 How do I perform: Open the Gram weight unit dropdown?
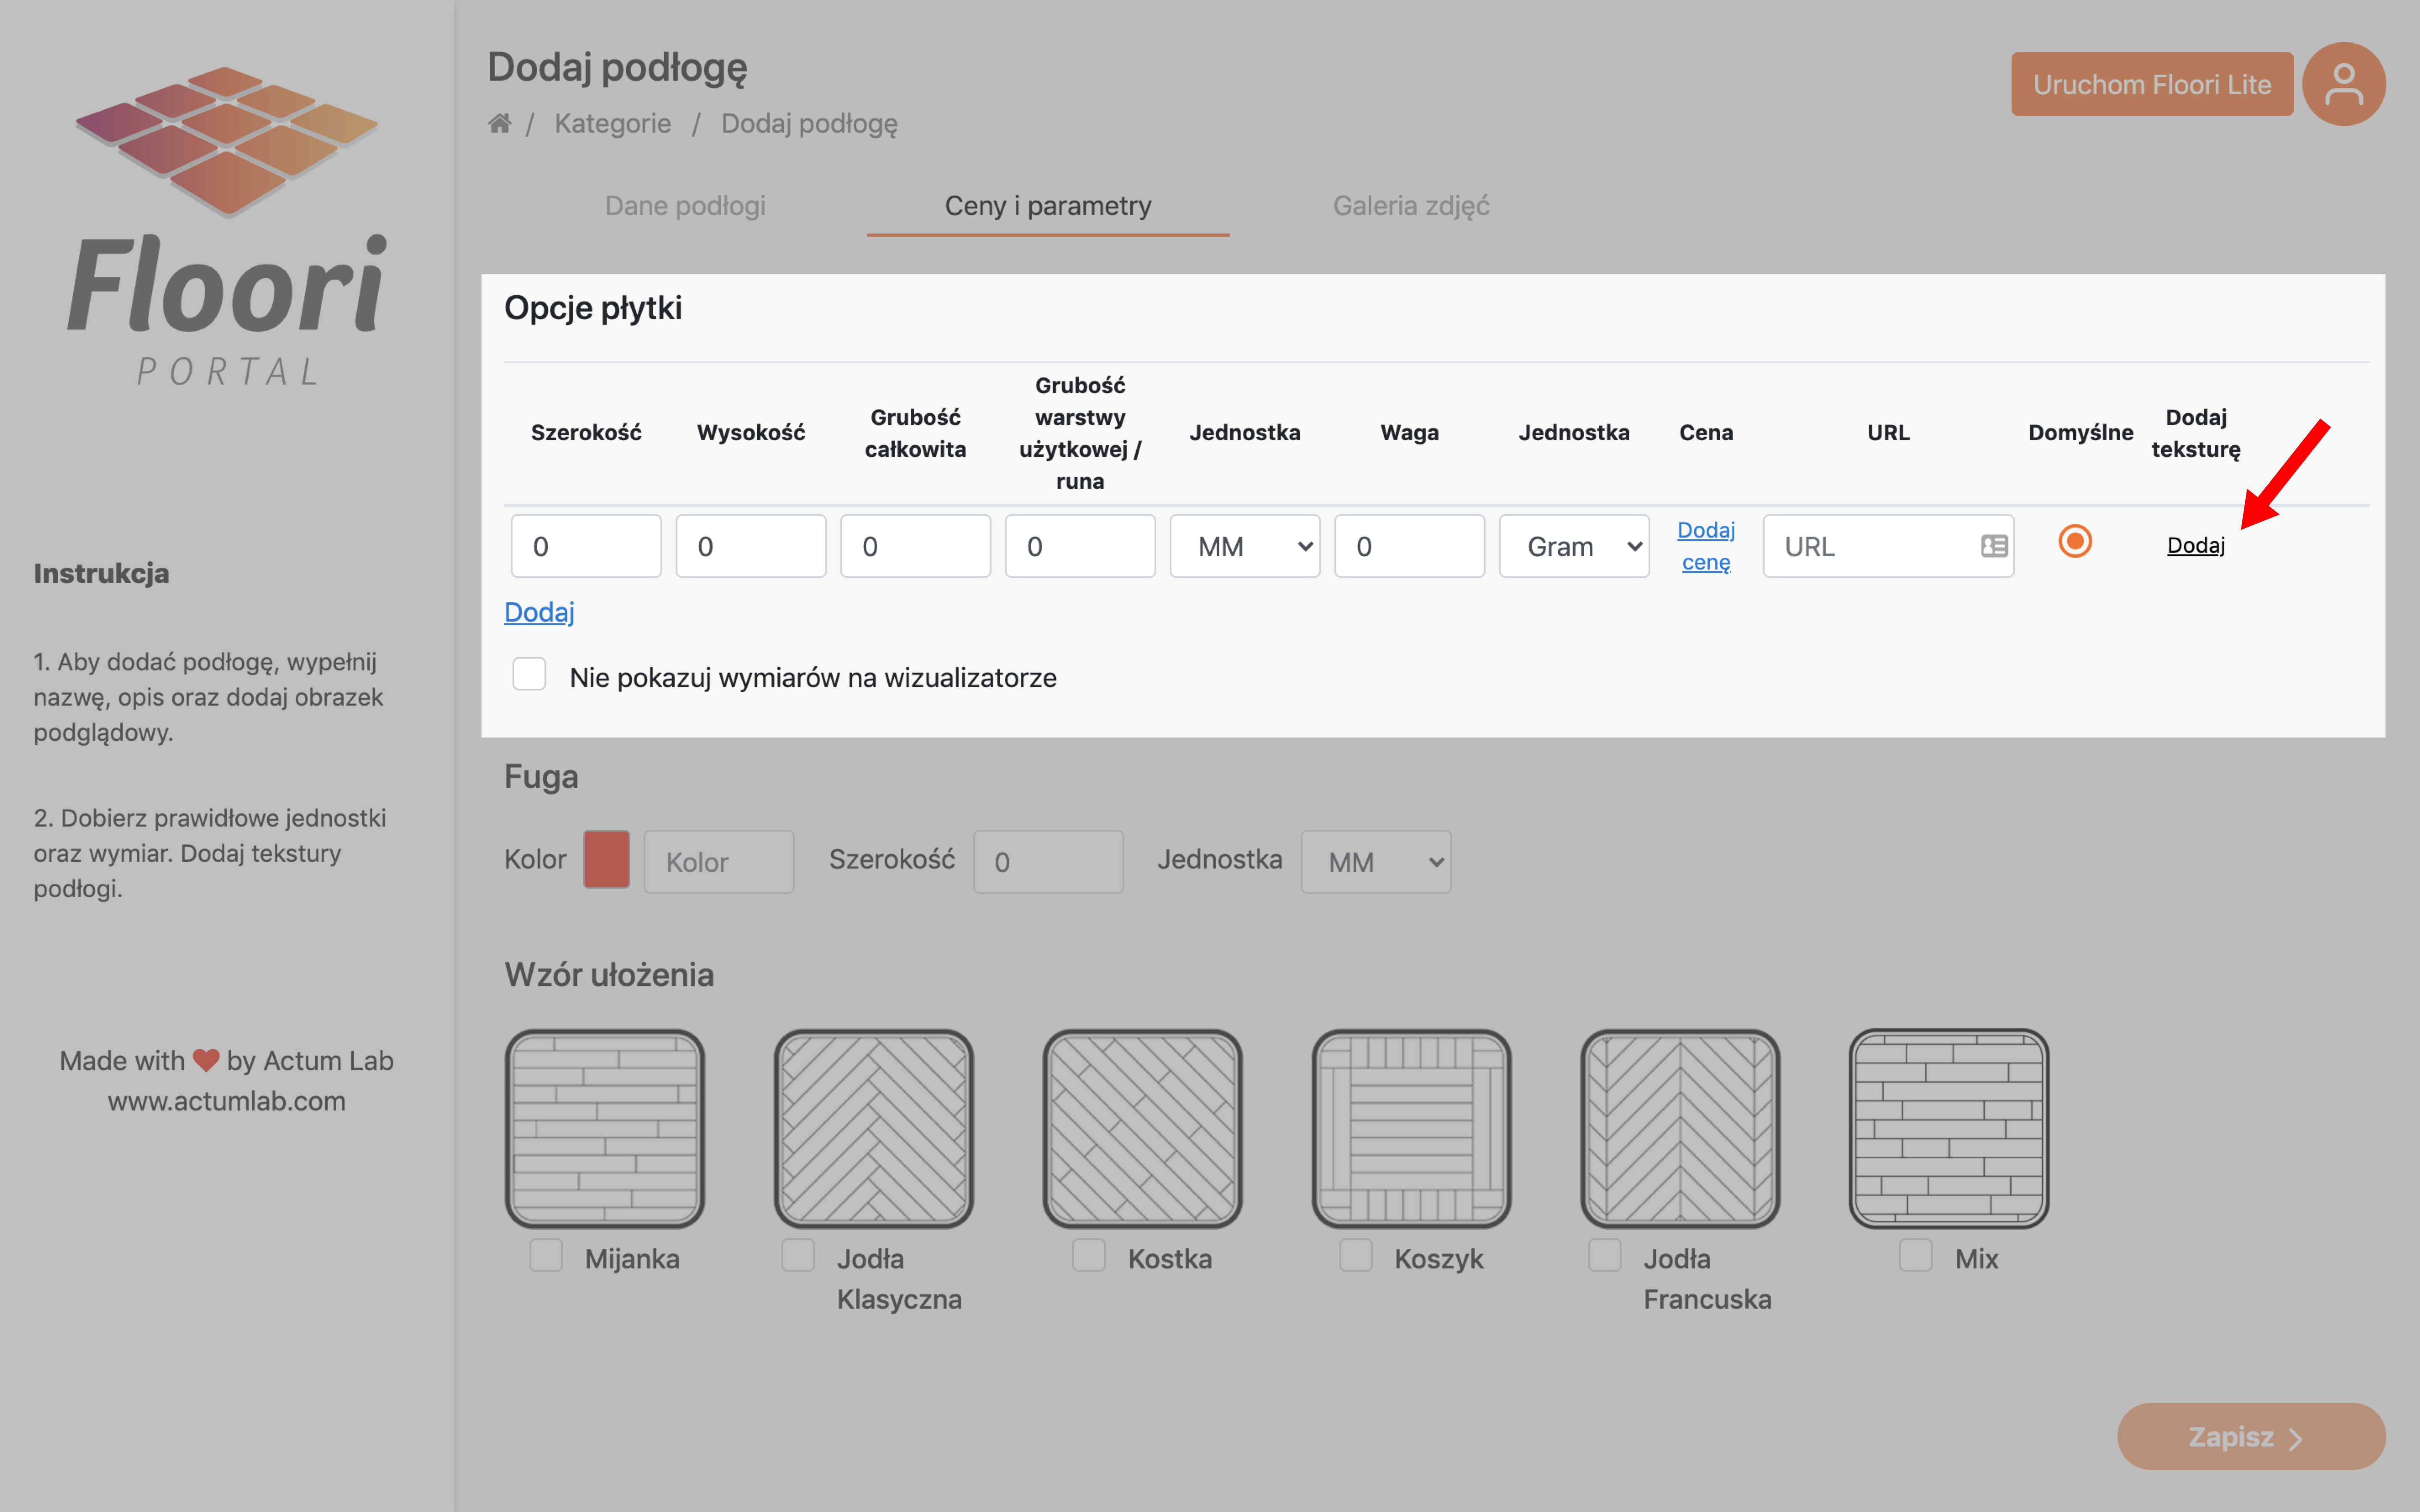pos(1574,546)
